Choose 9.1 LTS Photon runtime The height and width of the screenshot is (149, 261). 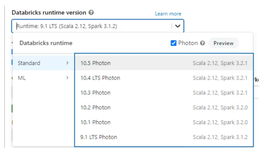click(x=99, y=137)
